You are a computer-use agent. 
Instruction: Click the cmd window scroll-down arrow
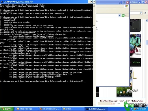coord(94,105)
